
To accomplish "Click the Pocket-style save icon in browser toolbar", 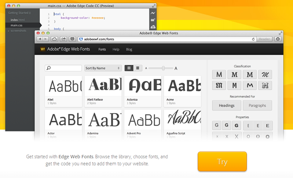I will pyautogui.click(x=72, y=39).
